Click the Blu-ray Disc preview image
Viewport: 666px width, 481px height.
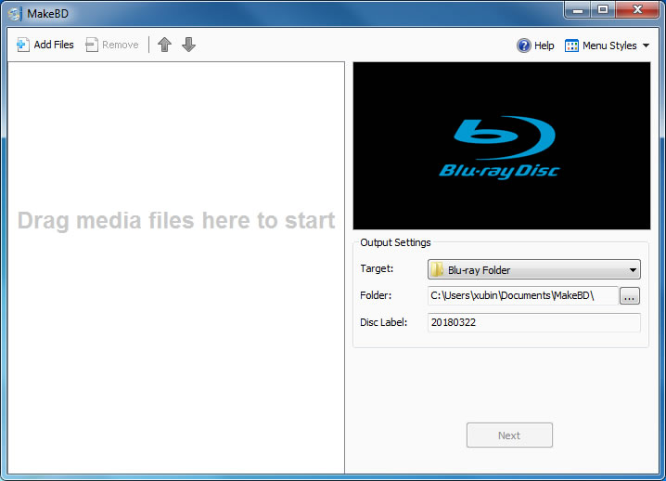(502, 146)
